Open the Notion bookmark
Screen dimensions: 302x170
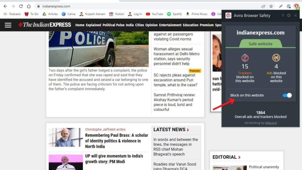coord(119,14)
